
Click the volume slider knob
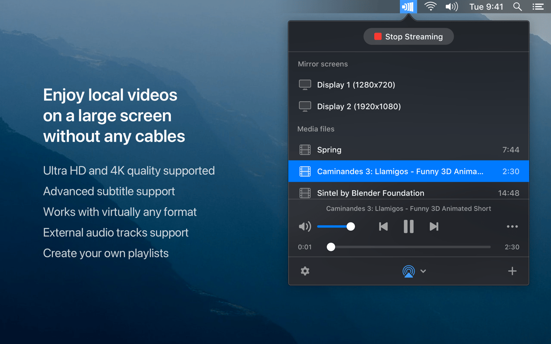[x=351, y=227]
